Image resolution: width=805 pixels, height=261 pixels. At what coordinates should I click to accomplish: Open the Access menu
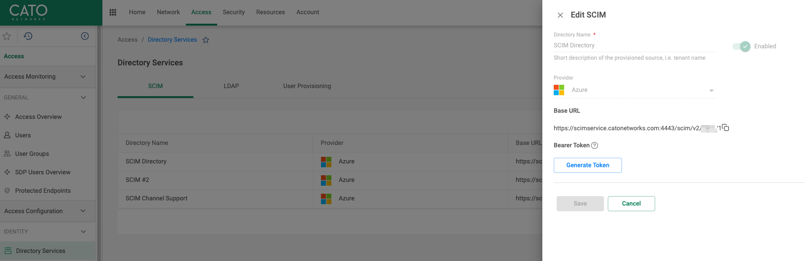pos(201,12)
